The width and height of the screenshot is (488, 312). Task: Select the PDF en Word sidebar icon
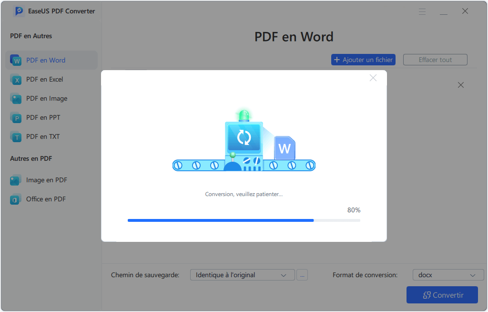point(16,60)
